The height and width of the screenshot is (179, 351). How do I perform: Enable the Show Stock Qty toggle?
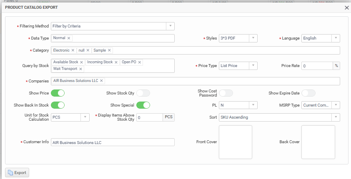coord(143,93)
